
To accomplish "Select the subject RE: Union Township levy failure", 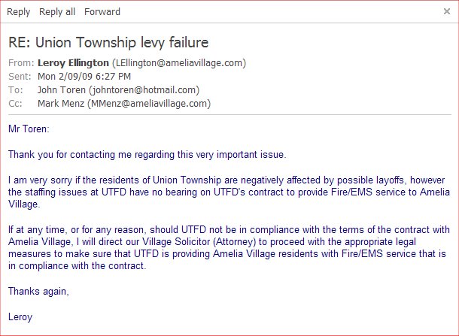I will click(108, 43).
